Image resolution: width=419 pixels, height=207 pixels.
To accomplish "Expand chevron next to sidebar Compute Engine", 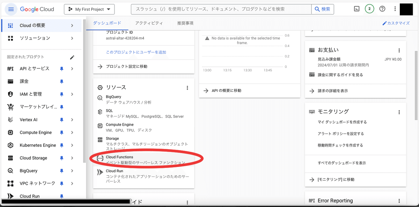I will [72, 133].
